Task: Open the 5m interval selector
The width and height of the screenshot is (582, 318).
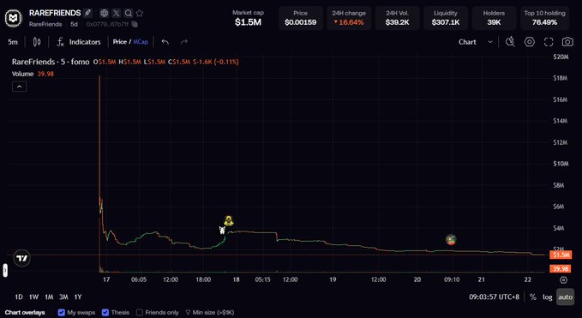Action: pyautogui.click(x=13, y=42)
